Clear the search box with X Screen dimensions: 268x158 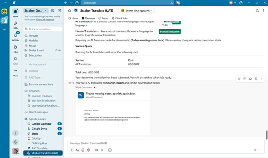tap(172, 3)
